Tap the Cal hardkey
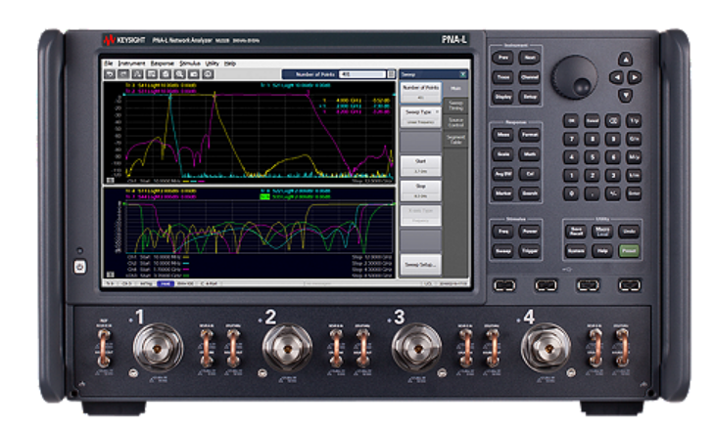714x428 pixels. (x=529, y=174)
